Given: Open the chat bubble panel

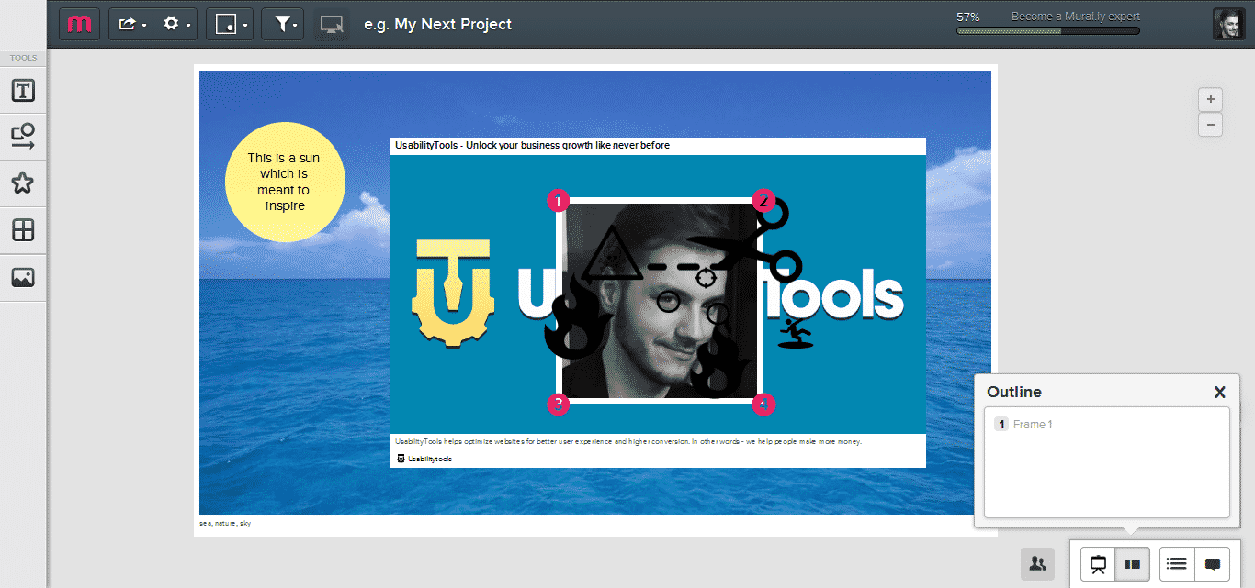Looking at the screenshot, I should (x=1213, y=564).
